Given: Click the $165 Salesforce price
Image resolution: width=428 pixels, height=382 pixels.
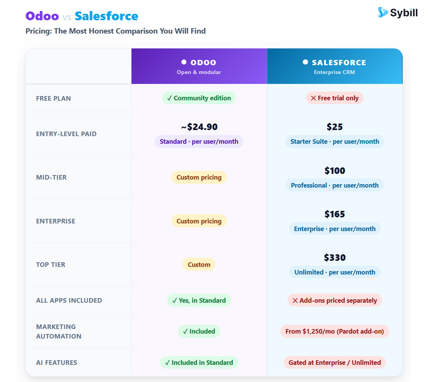Looking at the screenshot, I should (335, 214).
